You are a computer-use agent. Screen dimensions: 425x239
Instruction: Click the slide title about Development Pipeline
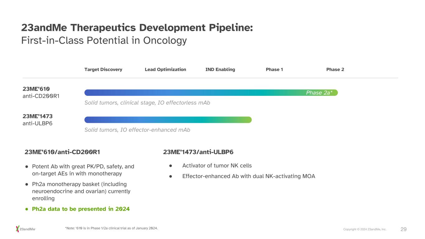coord(137,28)
